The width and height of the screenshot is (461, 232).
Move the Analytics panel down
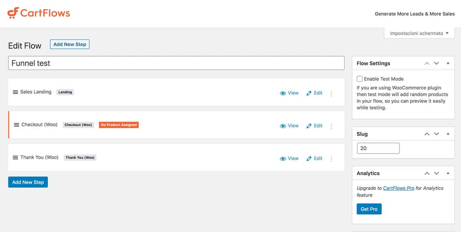coord(436,173)
